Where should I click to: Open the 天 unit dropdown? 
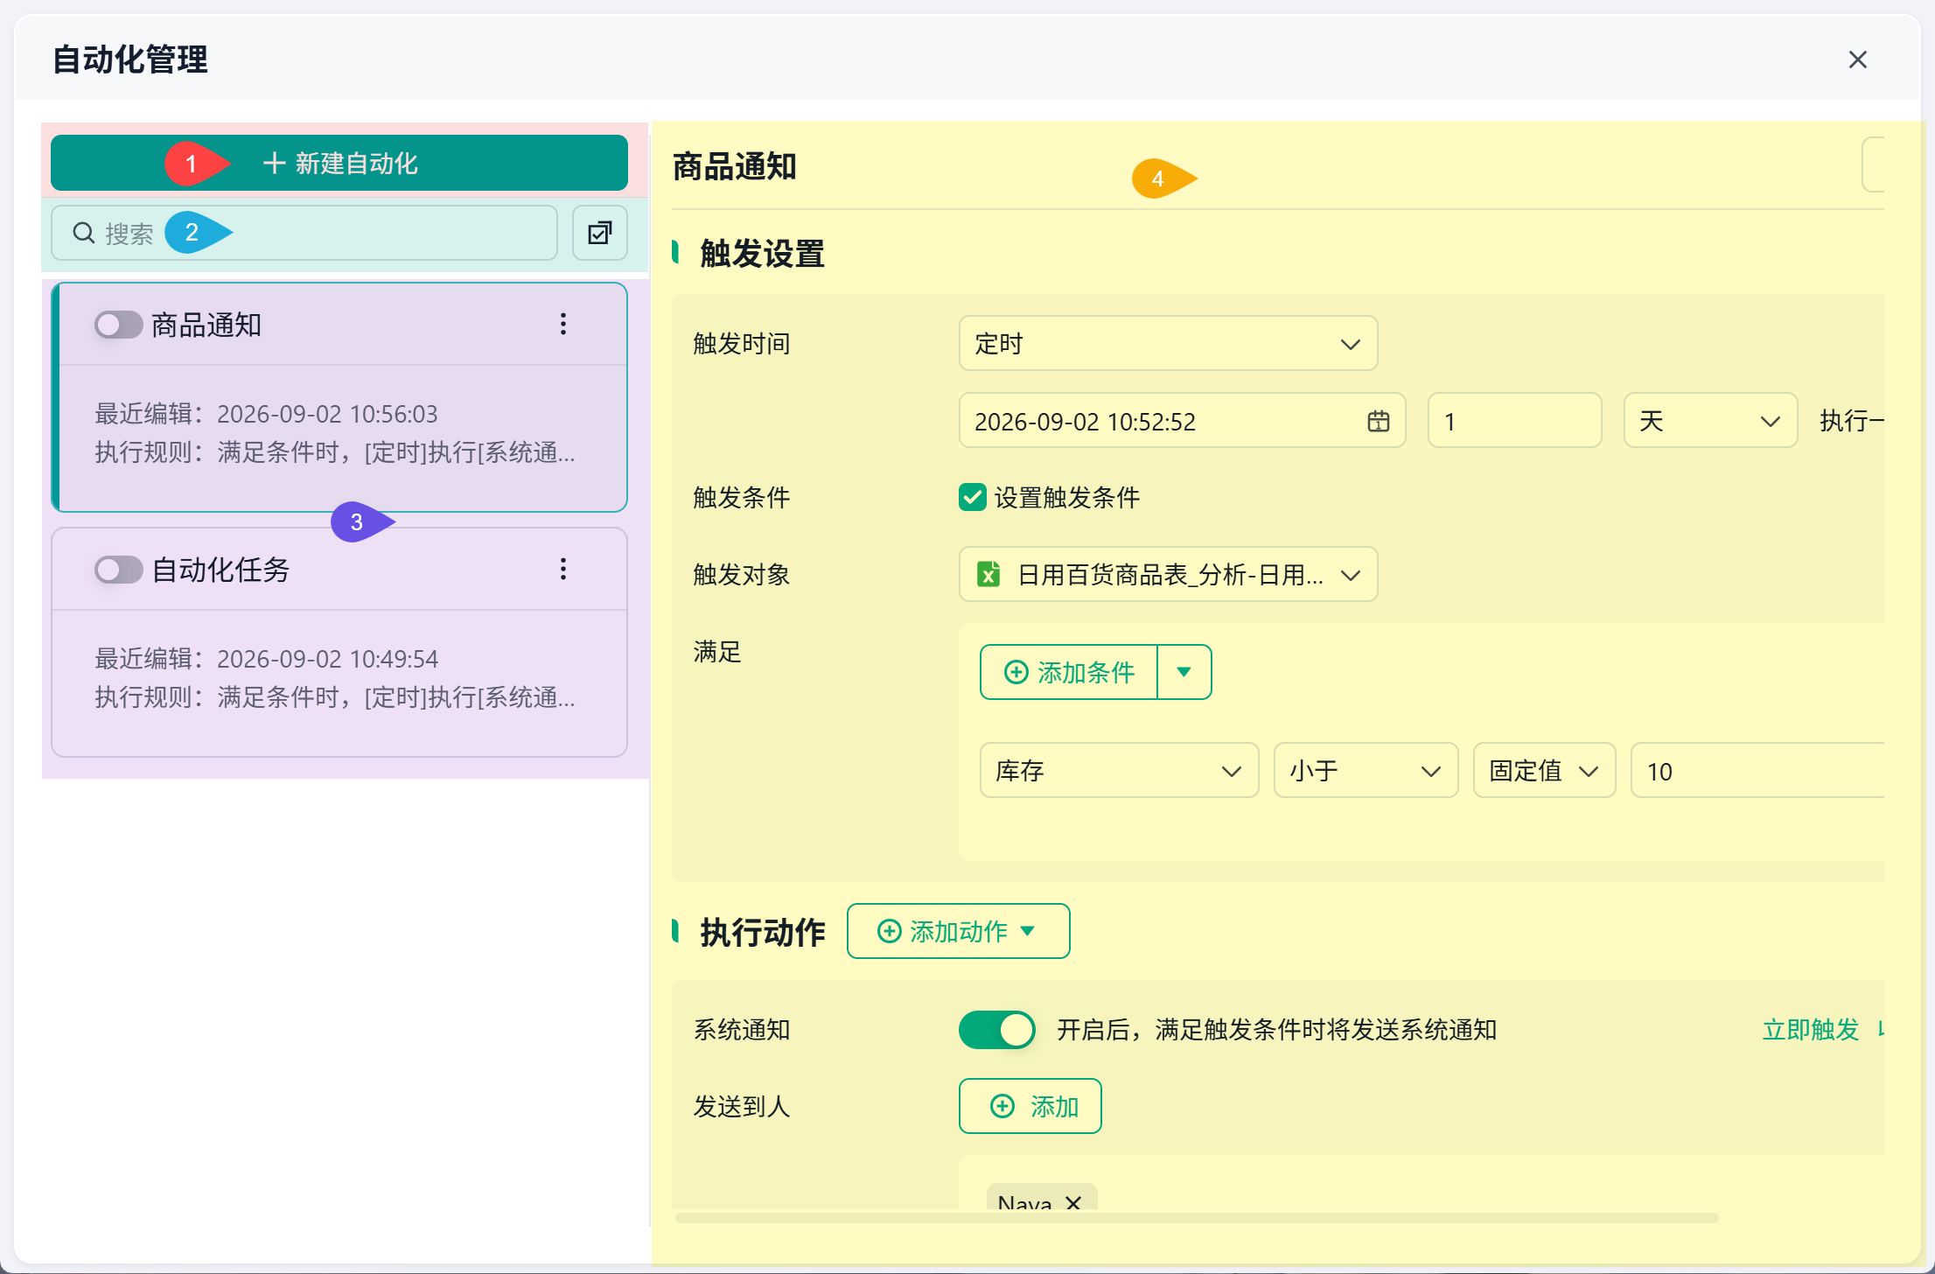pos(1710,421)
